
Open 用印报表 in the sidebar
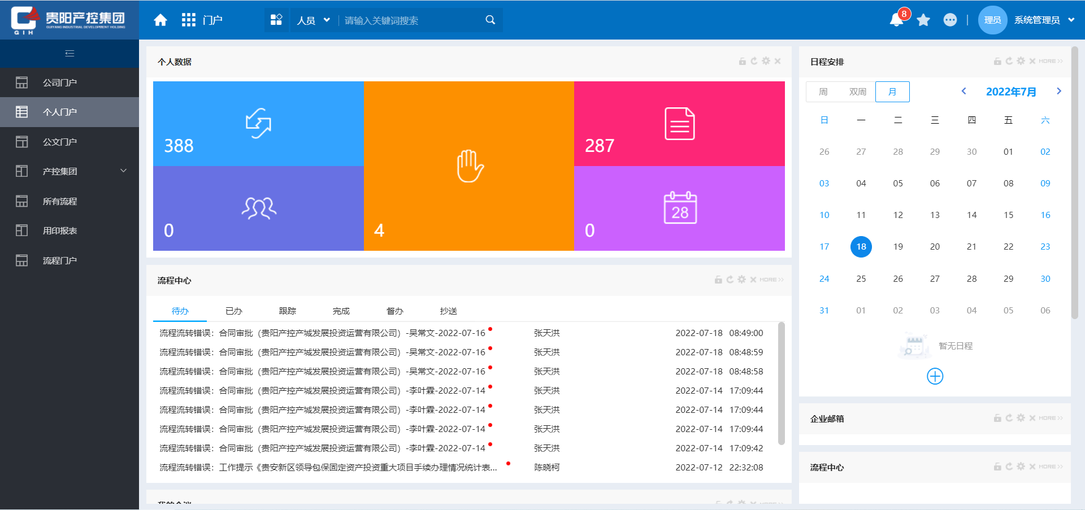pos(70,230)
